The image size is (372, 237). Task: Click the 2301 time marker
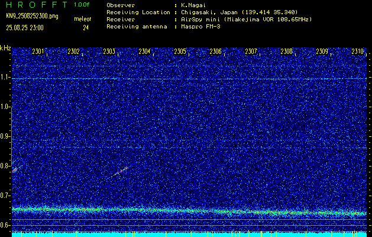[x=38, y=51]
